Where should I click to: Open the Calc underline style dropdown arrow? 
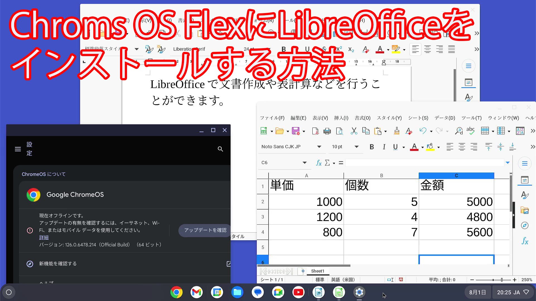click(404, 147)
